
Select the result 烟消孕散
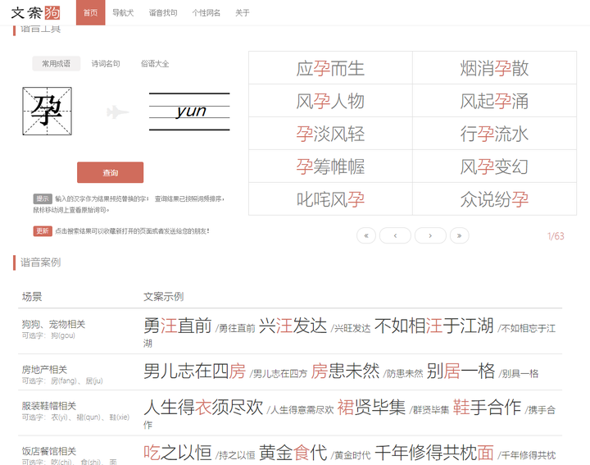click(494, 68)
